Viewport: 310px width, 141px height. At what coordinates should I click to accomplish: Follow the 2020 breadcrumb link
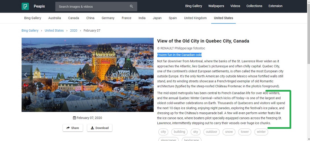[x=74, y=30]
